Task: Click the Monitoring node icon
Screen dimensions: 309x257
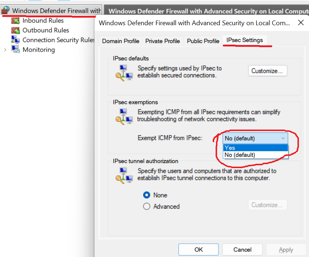Action: coord(16,50)
